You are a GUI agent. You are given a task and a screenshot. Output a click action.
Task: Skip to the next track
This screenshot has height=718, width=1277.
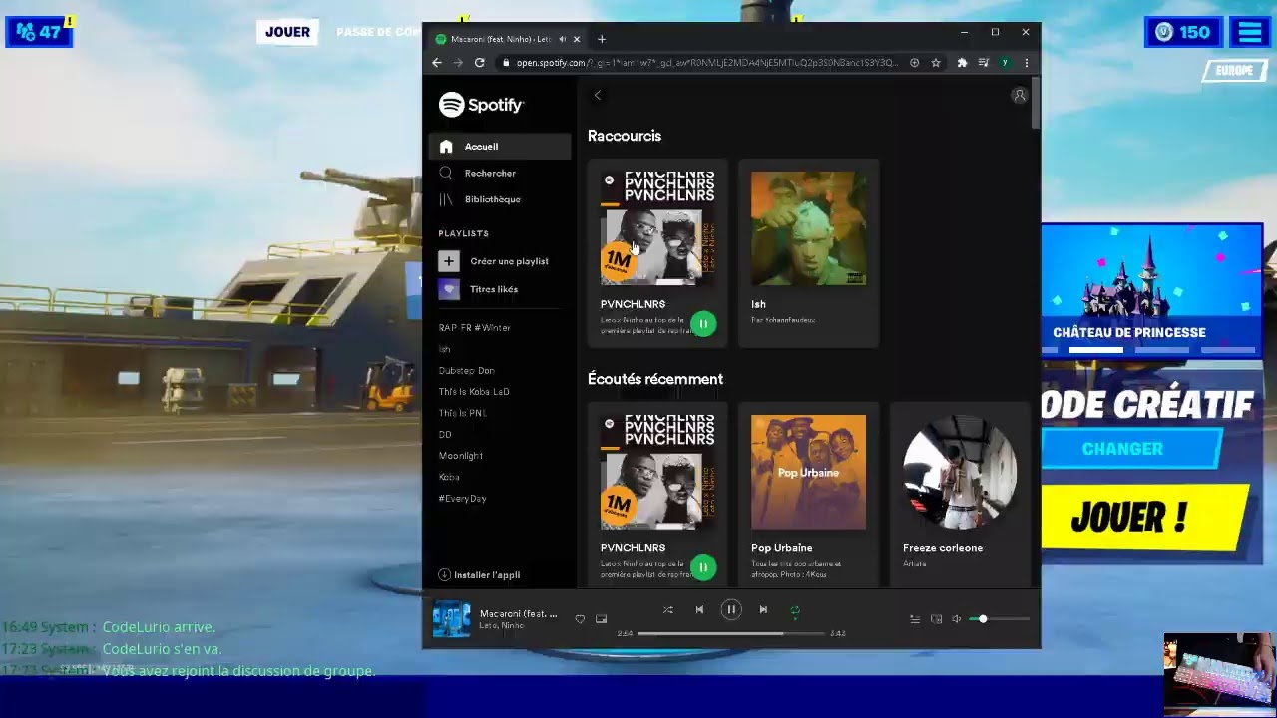pyautogui.click(x=763, y=610)
